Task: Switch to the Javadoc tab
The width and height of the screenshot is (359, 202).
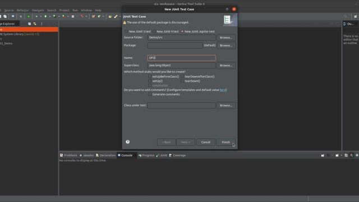Action: coord(86,155)
